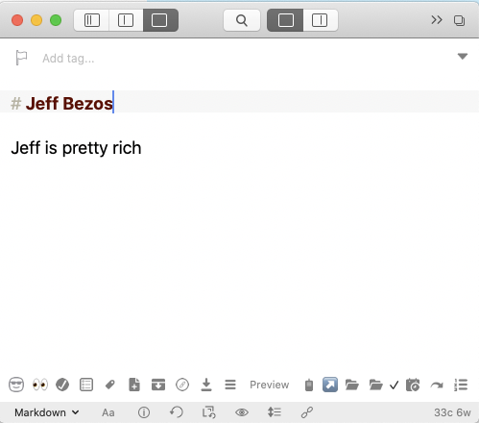Click the blue arrow shortcut icon

click(330, 385)
